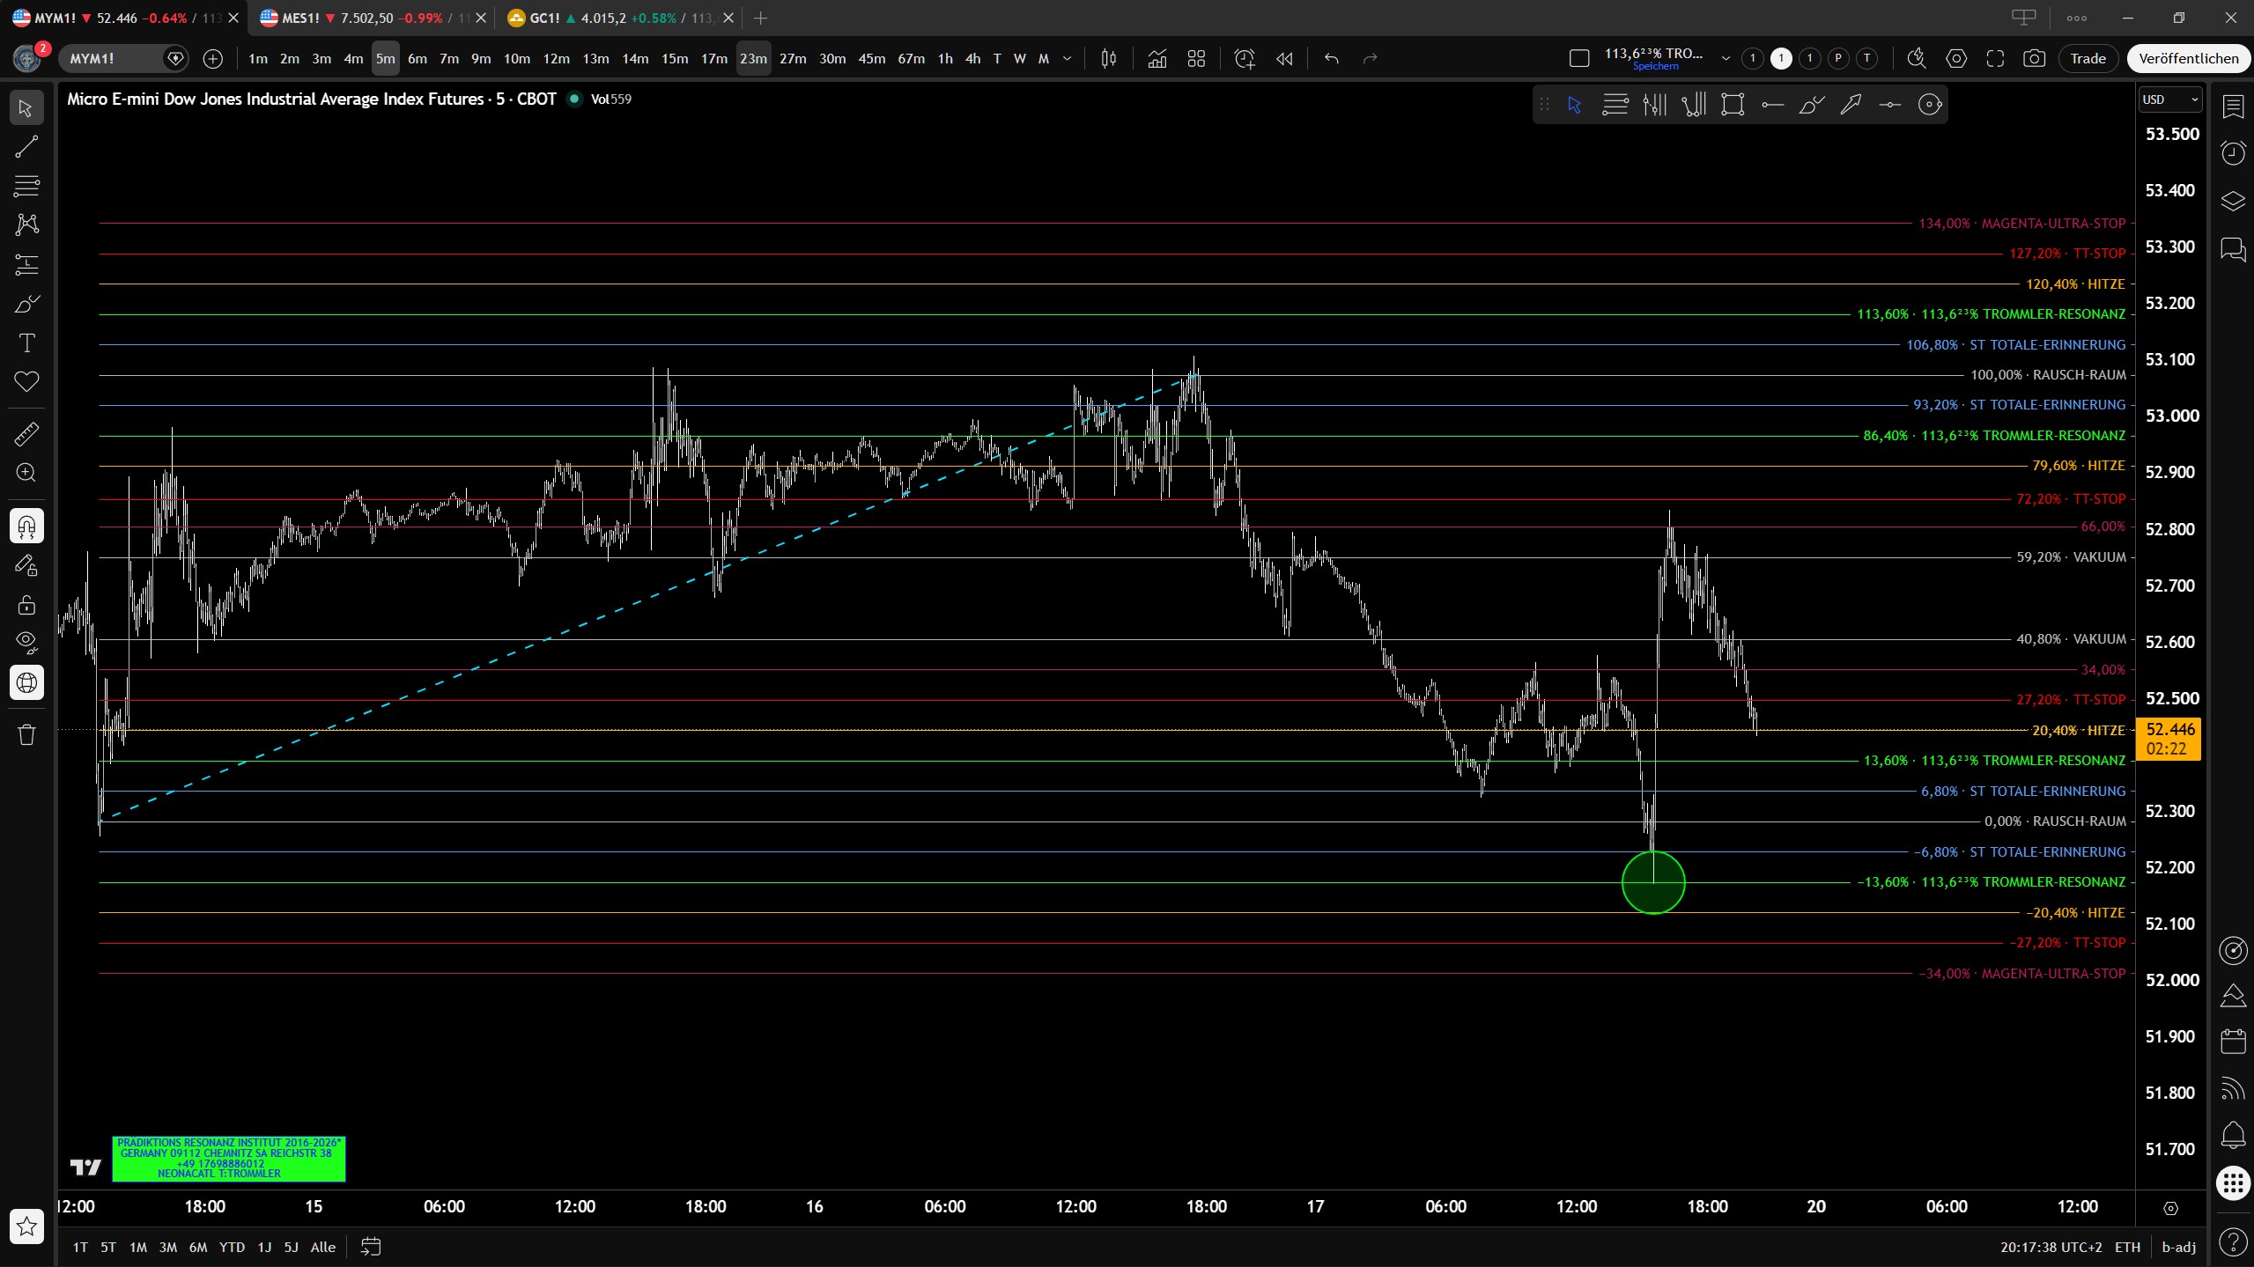Open the calendar panel

click(2233, 1042)
